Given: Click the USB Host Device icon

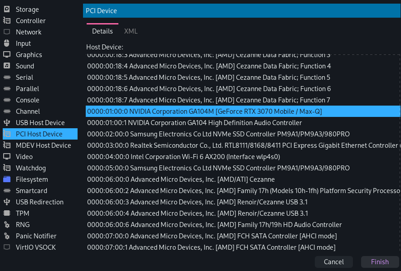Looking at the screenshot, I should click(7, 123).
